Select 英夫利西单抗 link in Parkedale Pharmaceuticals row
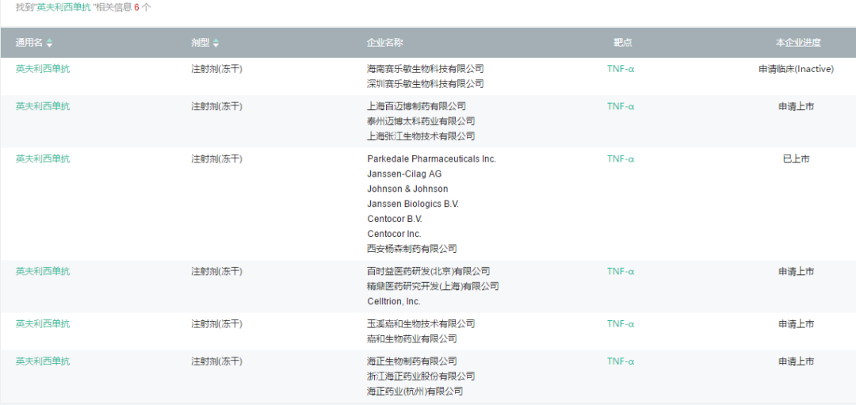The image size is (856, 405). [43, 159]
